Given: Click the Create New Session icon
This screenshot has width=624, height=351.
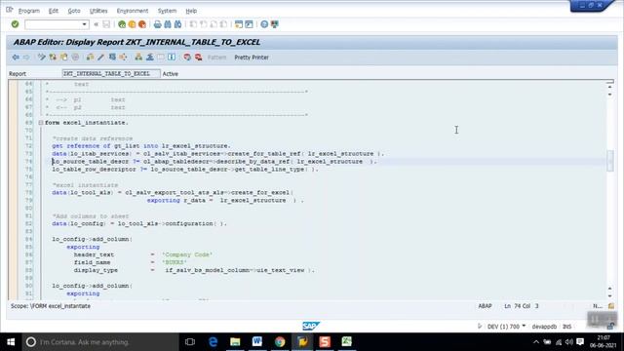Looking at the screenshot, I should [x=238, y=24].
